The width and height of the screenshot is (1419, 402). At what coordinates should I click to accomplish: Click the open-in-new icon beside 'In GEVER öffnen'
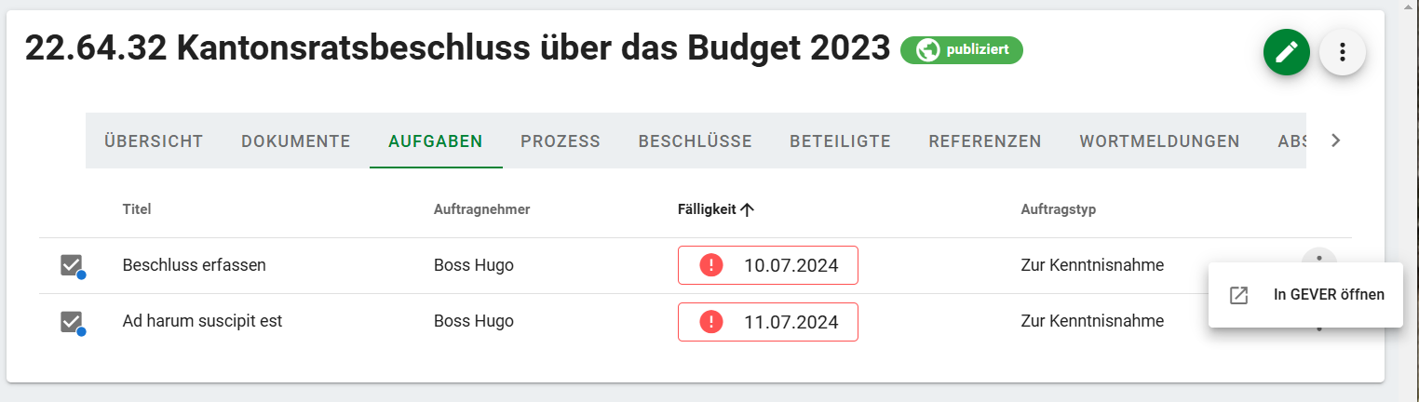pos(1238,295)
